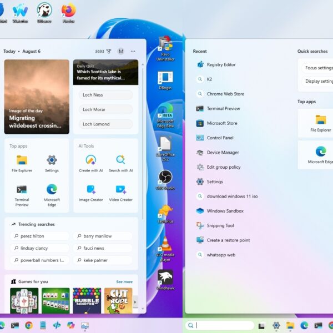Open Image of the day wildebeest card

(x=37, y=97)
